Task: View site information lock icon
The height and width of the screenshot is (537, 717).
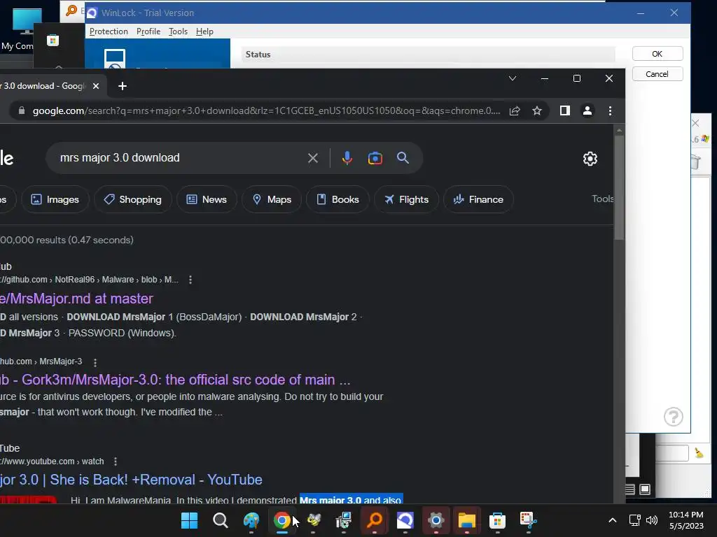Action: [21, 111]
